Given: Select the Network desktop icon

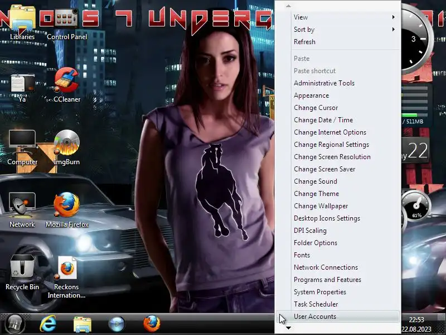Looking at the screenshot, I should tap(22, 209).
